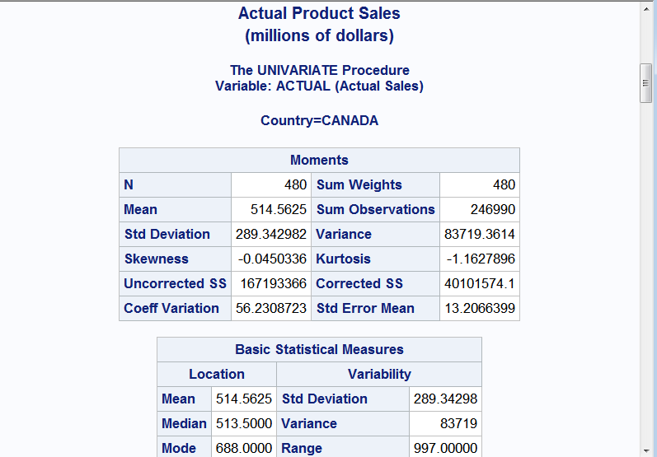Image resolution: width=657 pixels, height=457 pixels.
Task: Click the Moments table header
Action: tap(319, 160)
